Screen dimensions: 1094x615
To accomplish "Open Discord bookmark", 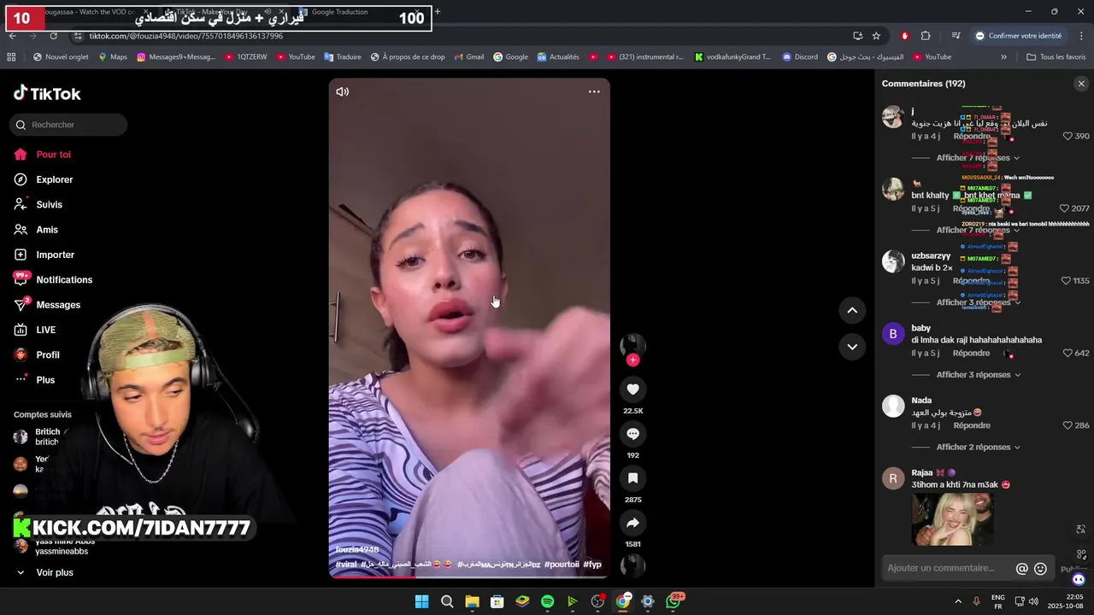I will click(x=800, y=57).
